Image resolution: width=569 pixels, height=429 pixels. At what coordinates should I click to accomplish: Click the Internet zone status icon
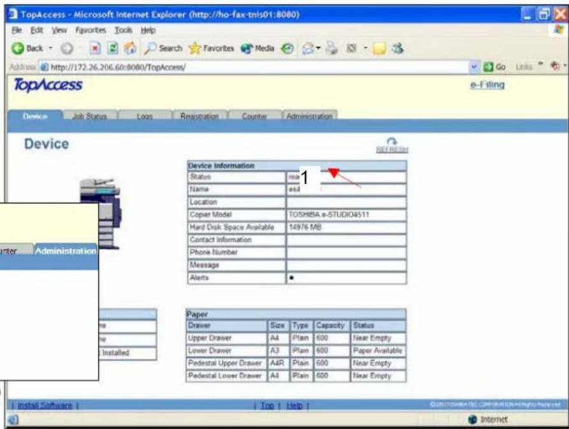473,419
